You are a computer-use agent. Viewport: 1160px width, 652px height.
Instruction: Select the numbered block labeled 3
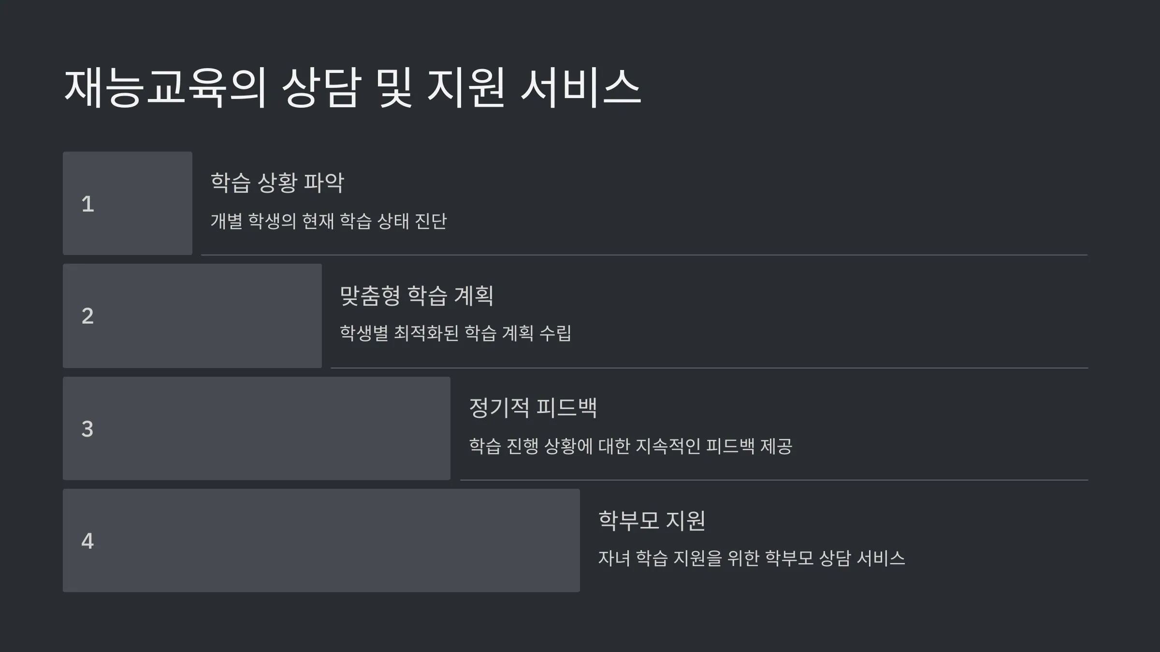point(257,428)
